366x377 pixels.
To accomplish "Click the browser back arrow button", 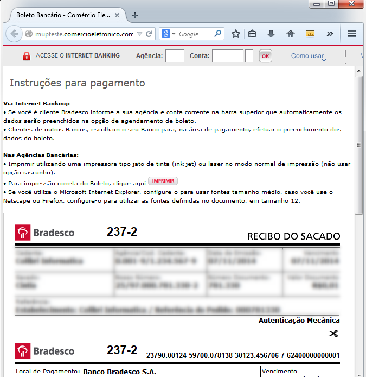I will [x=12, y=34].
